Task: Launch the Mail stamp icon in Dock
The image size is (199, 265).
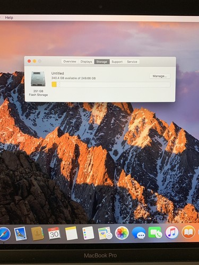Action: [20, 234]
